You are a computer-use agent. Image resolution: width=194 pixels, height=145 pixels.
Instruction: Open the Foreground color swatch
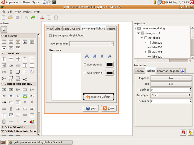point(110,65)
